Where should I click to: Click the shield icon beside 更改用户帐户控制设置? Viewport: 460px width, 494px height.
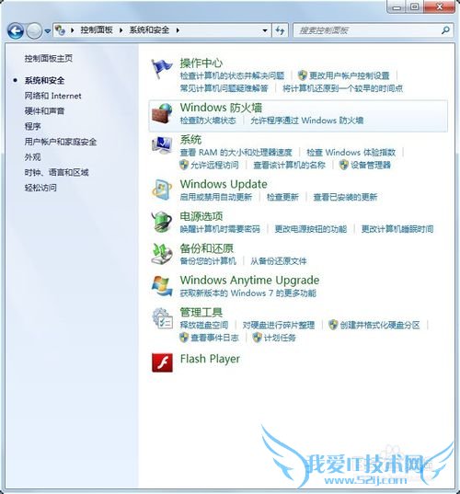pyautogui.click(x=302, y=75)
